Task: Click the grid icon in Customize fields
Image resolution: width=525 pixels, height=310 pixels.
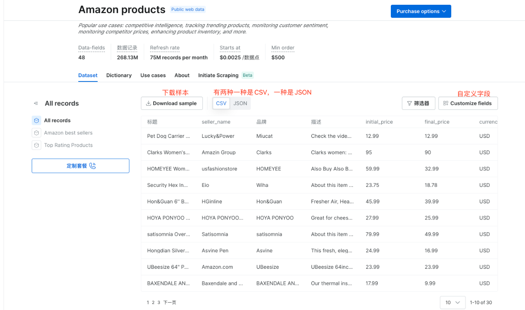Action: point(446,103)
